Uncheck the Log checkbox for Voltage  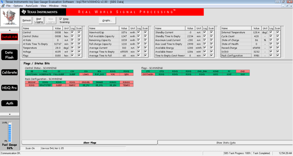[72, 52]
